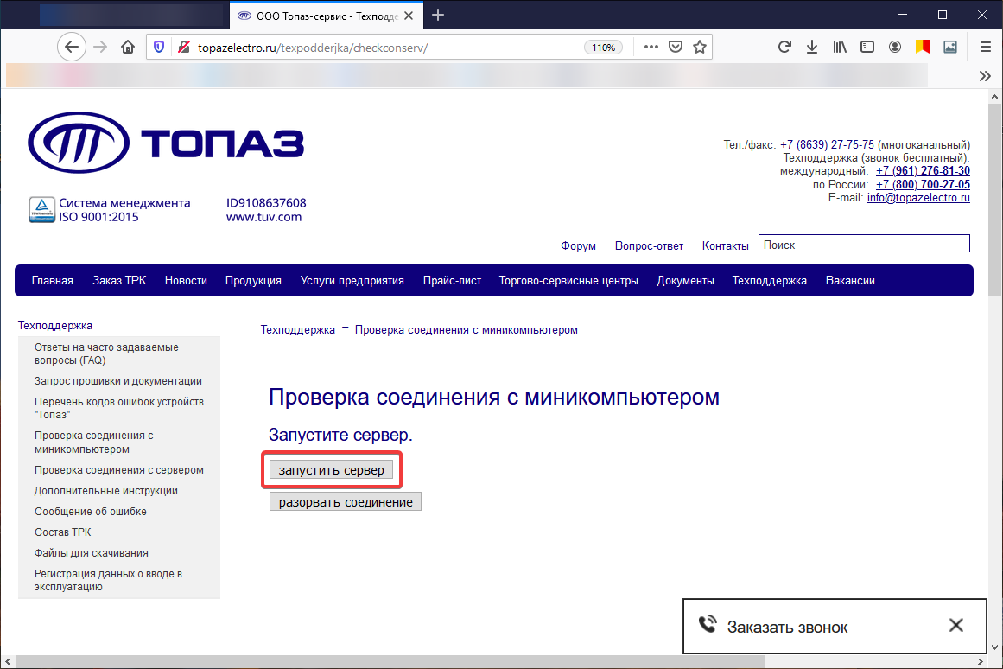Close the Заказать звонок popup
This screenshot has width=1003, height=669.
(956, 625)
